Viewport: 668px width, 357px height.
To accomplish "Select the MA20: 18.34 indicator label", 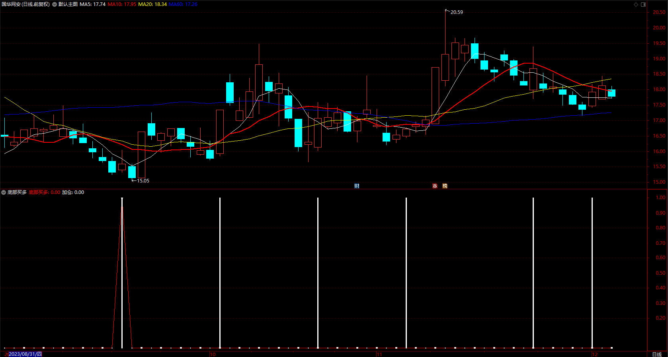I will (x=152, y=4).
